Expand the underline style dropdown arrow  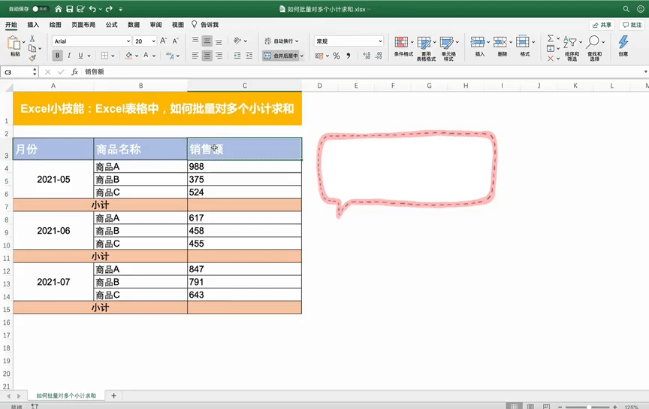tap(89, 56)
